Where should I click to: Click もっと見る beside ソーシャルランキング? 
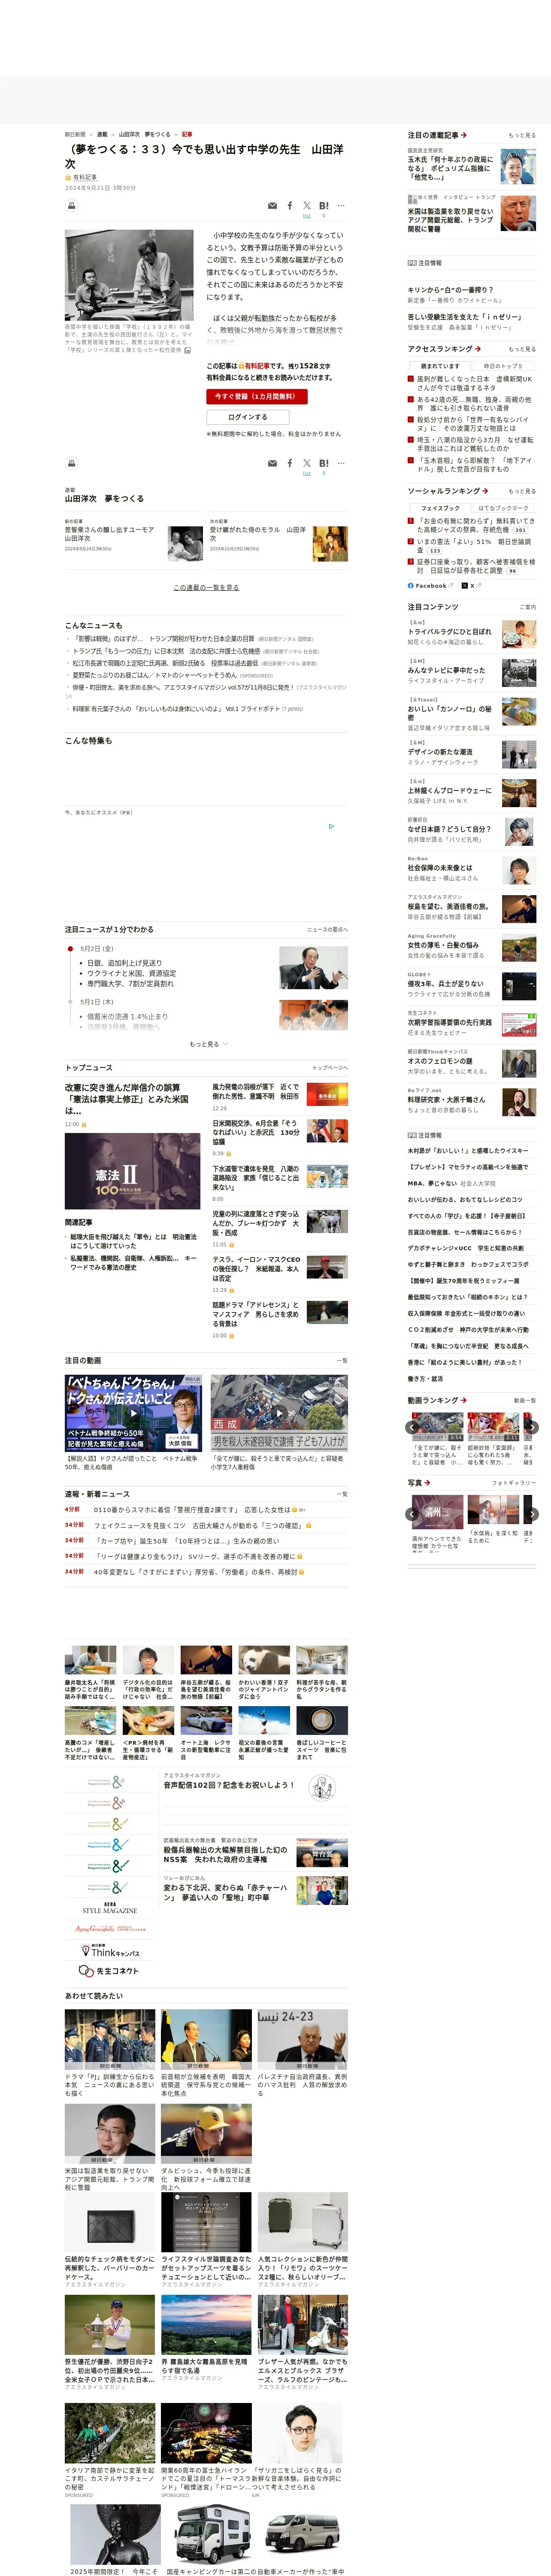(x=521, y=491)
